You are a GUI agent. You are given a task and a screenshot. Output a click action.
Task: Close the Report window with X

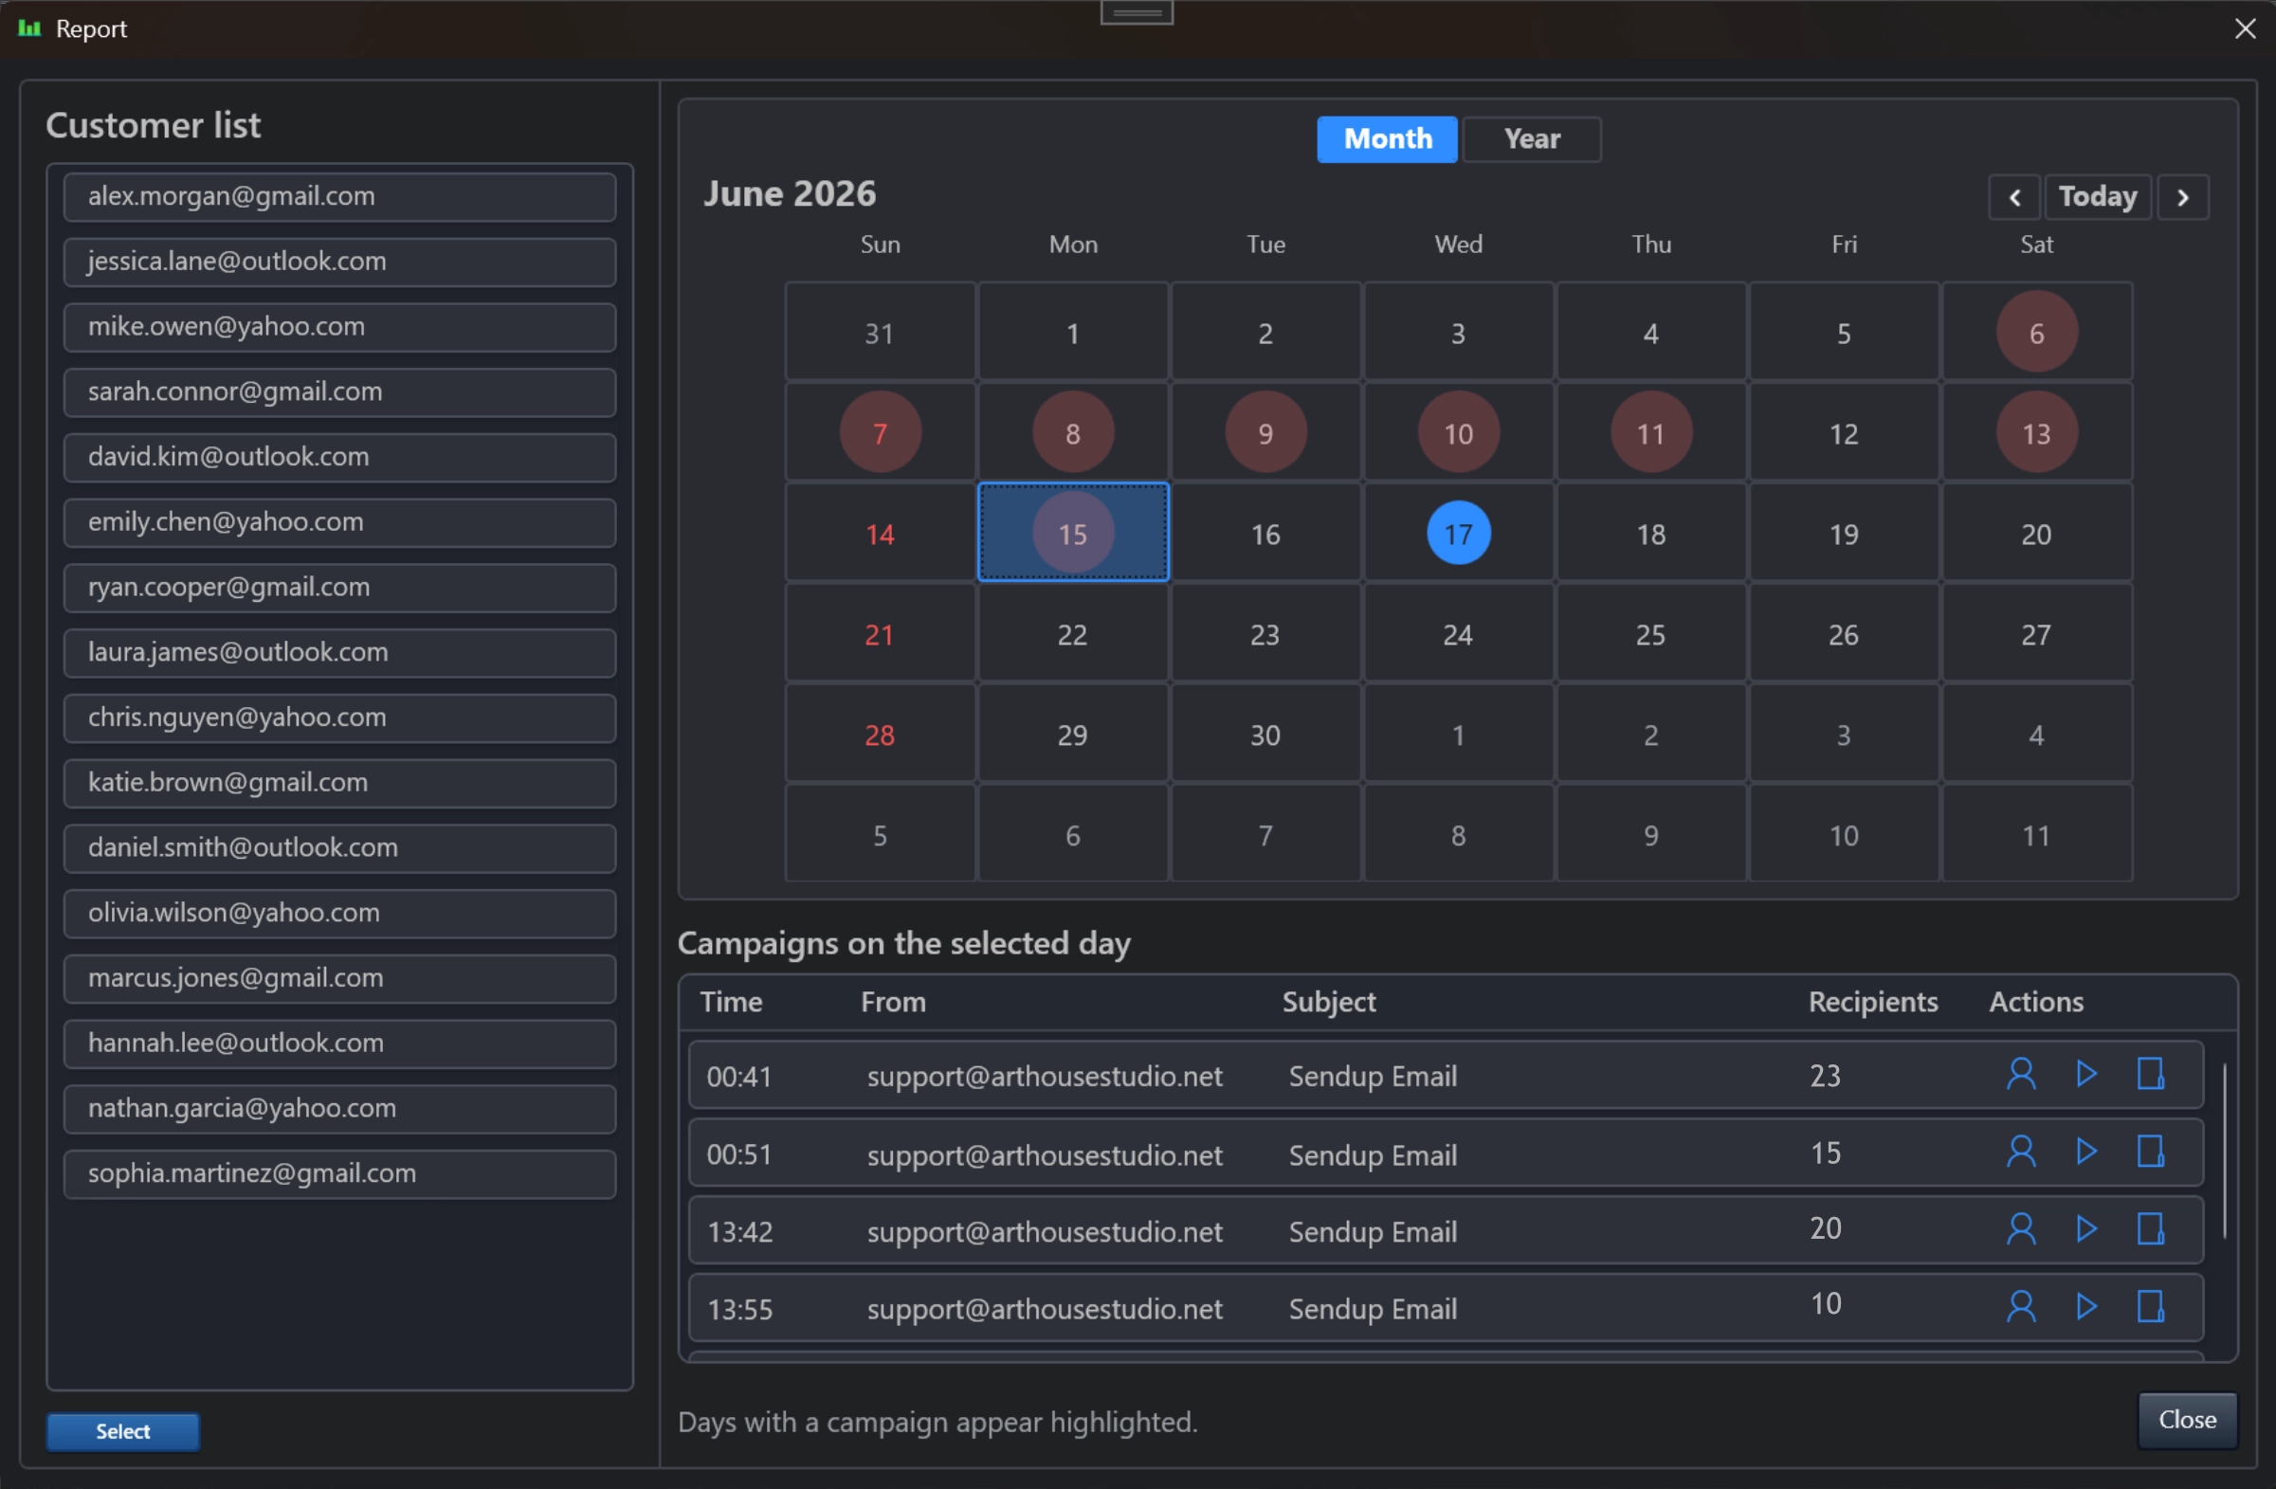[x=2245, y=28]
